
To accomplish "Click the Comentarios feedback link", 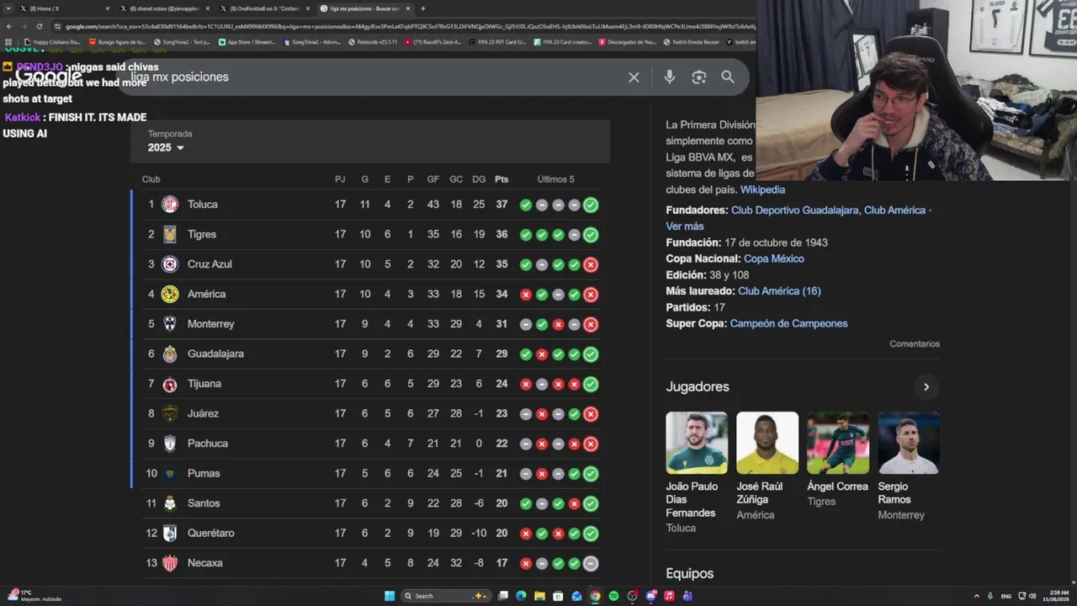I will tap(915, 344).
